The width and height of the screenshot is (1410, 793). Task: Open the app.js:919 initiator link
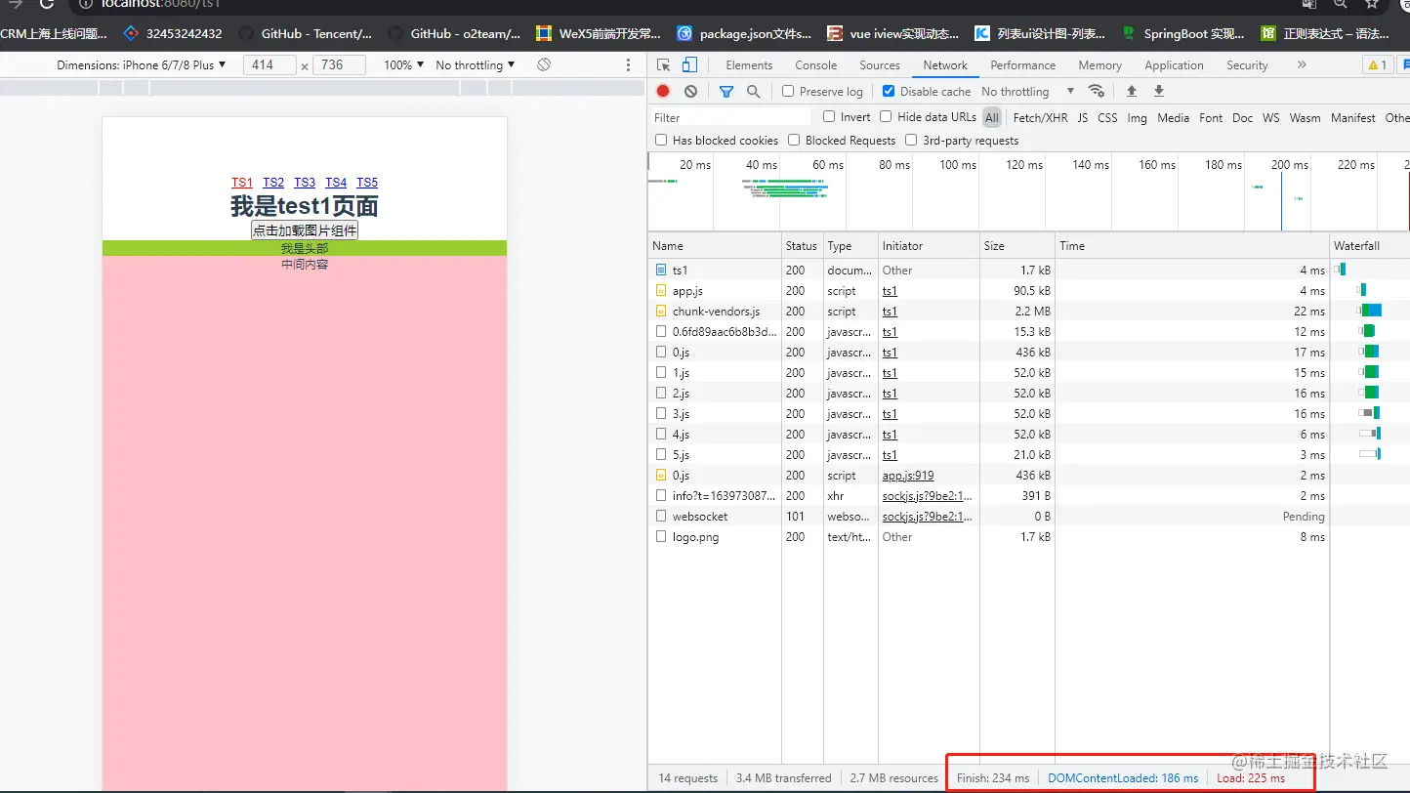[908, 476]
